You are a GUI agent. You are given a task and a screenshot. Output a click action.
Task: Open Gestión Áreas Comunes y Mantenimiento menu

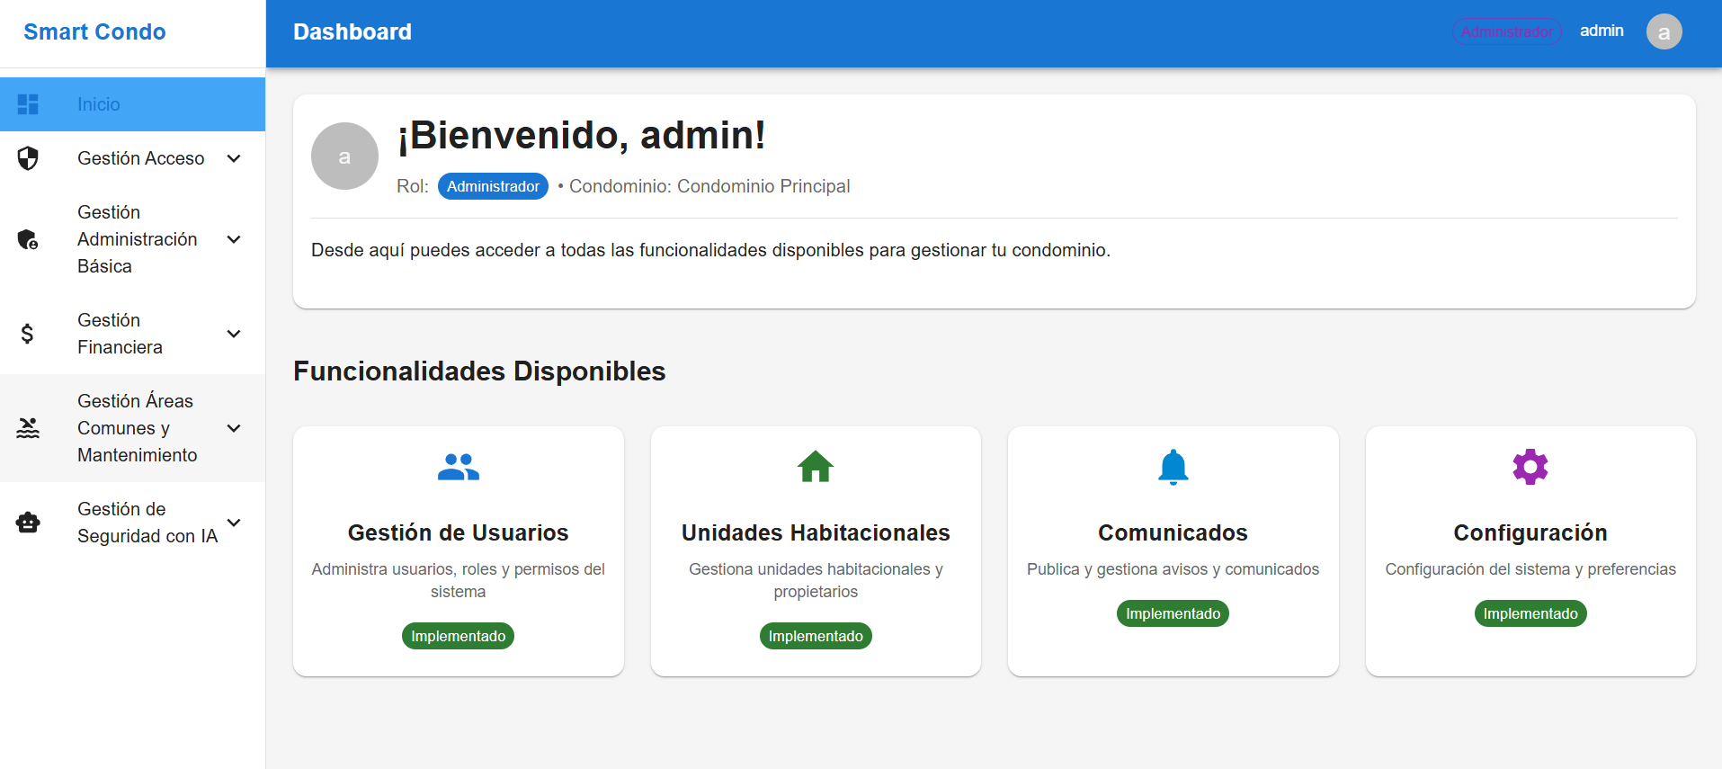tap(137, 428)
